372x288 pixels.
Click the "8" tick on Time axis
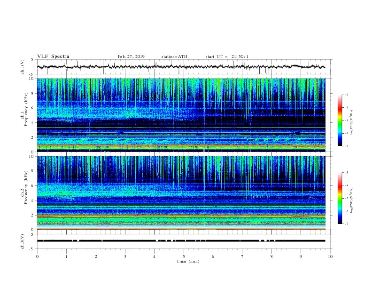[x=271, y=256]
